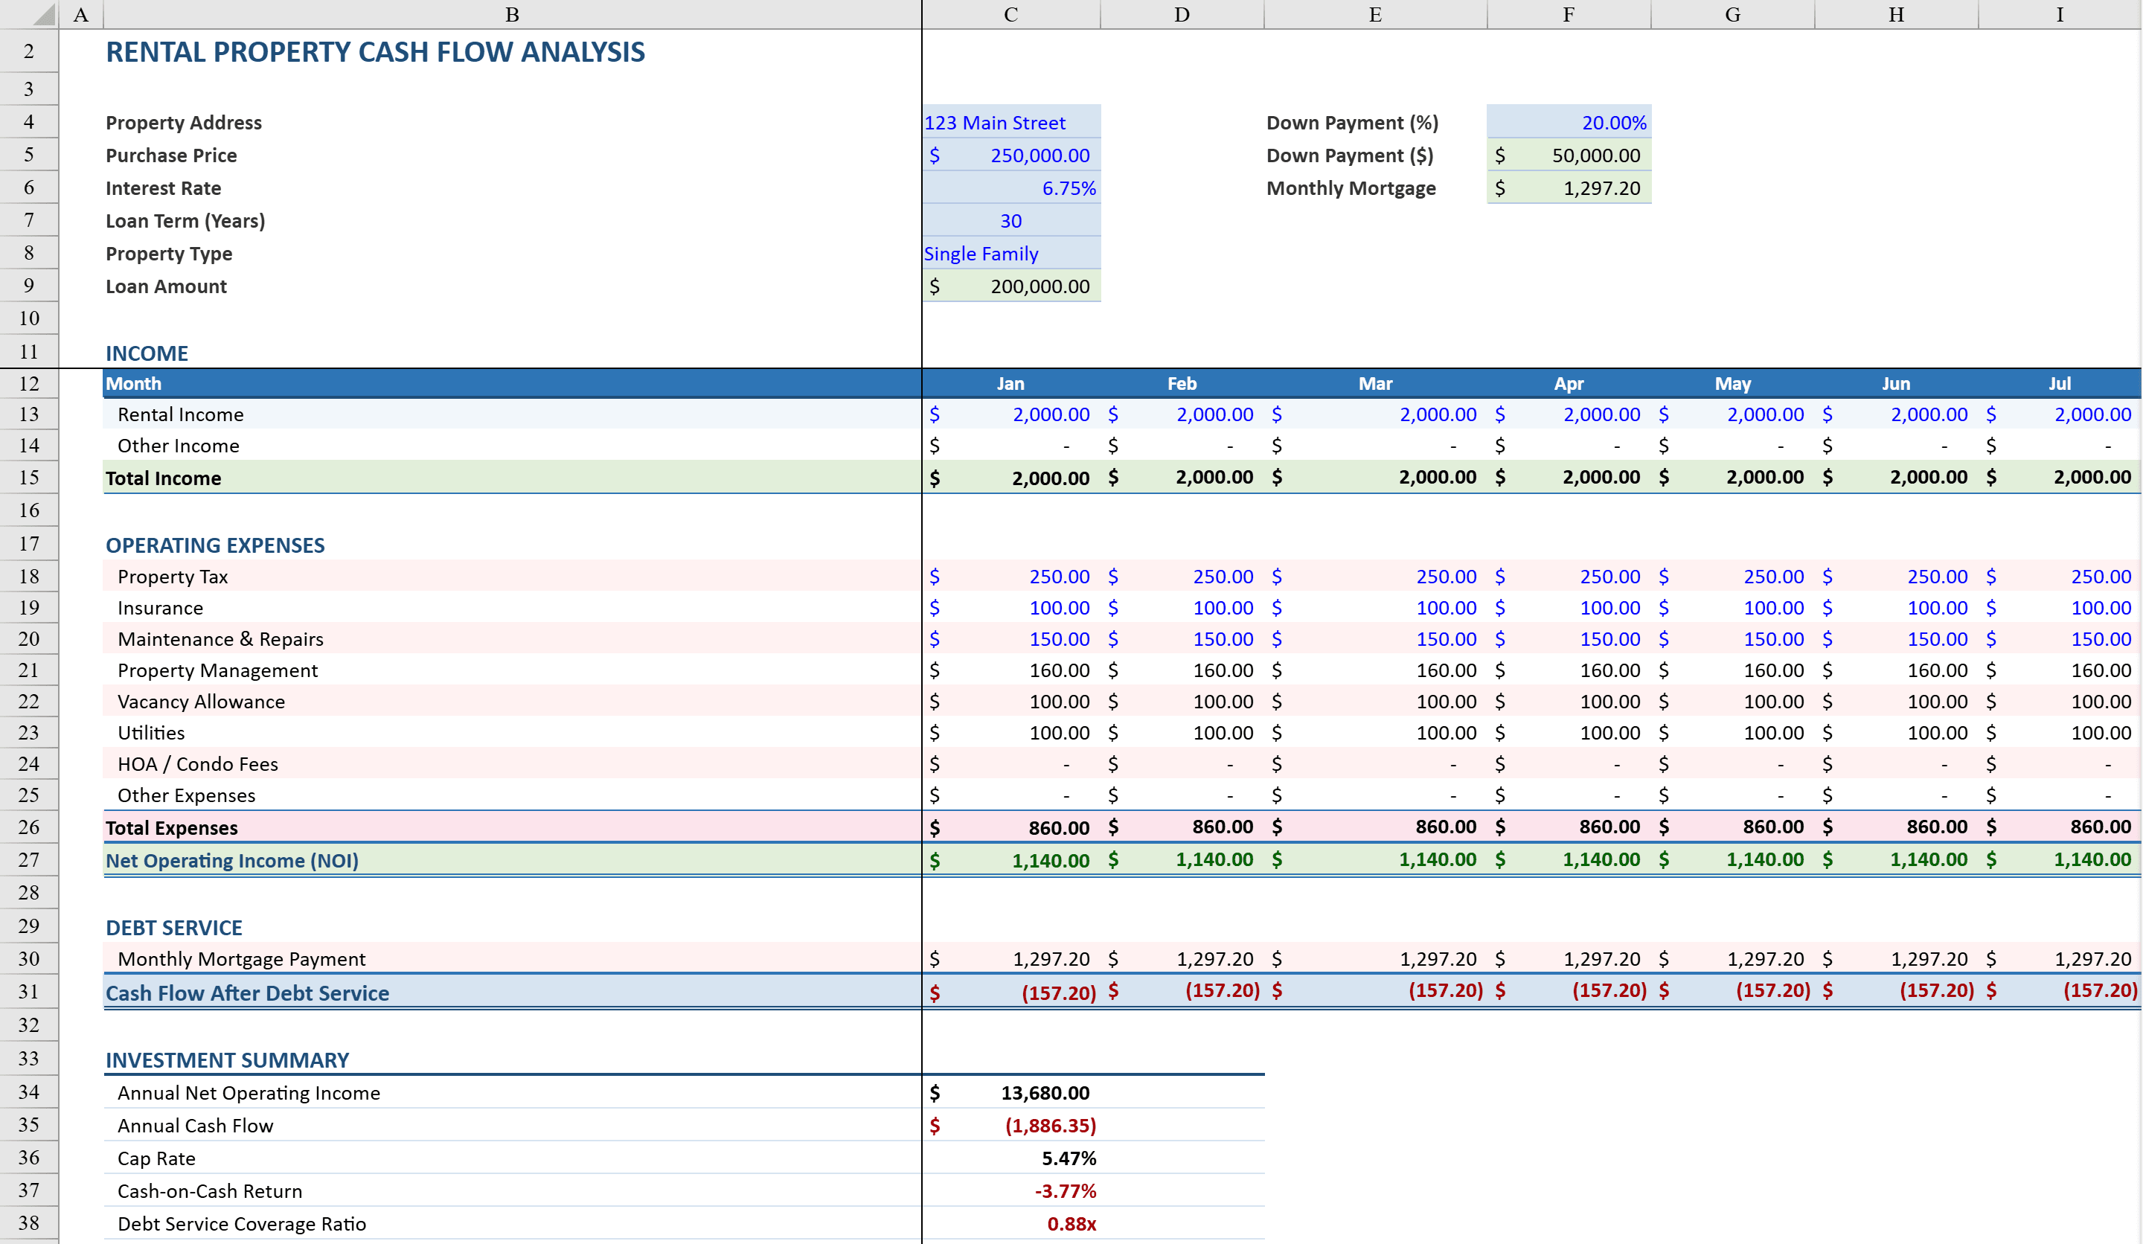Screen dimensions: 2143x1244
Task: Select the column C header
Action: (x=1010, y=13)
